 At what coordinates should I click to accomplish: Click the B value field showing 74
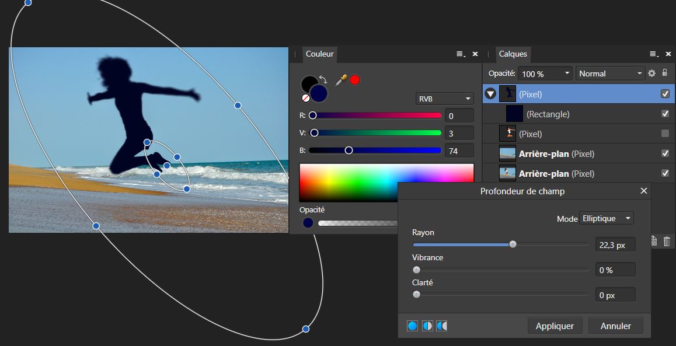click(x=459, y=151)
